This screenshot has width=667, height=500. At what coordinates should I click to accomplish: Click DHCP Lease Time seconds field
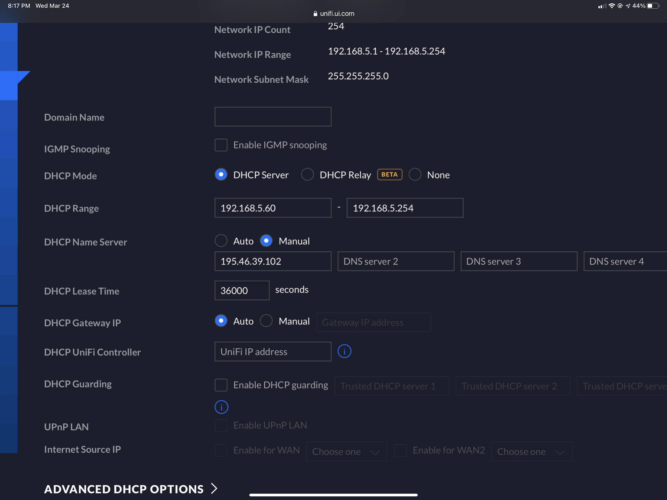[241, 291]
